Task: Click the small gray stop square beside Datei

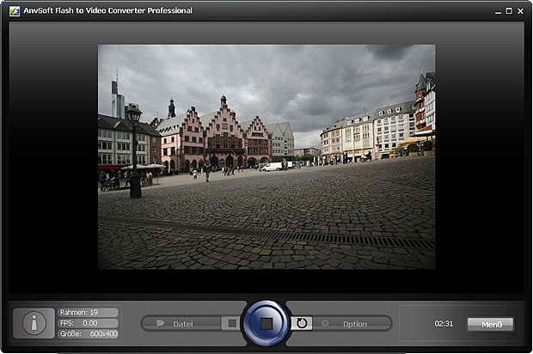Action: [x=232, y=323]
